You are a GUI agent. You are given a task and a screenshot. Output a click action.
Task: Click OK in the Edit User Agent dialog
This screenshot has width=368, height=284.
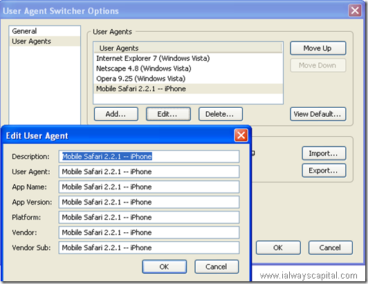(165, 267)
